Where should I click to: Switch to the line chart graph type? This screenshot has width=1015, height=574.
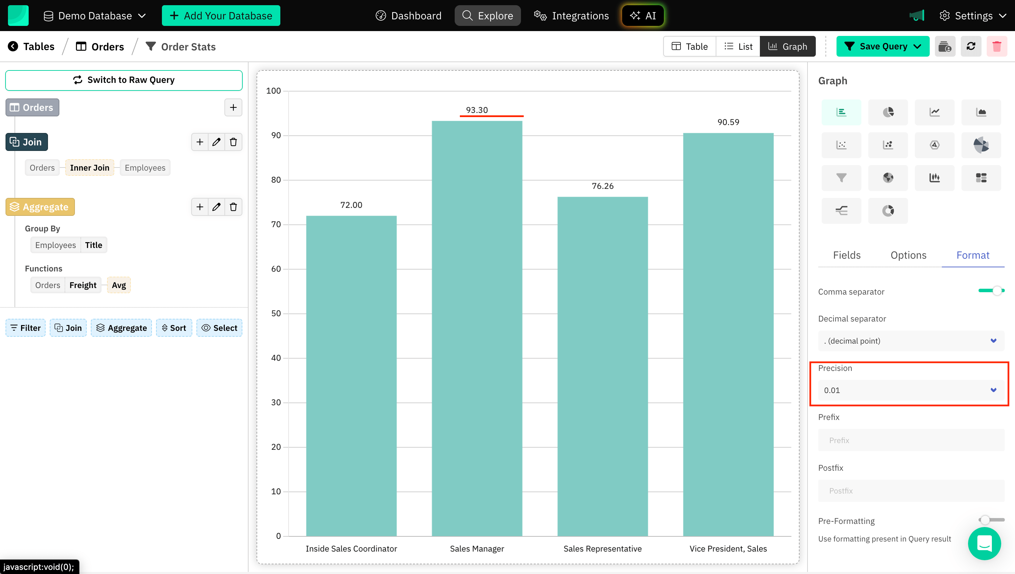click(935, 112)
